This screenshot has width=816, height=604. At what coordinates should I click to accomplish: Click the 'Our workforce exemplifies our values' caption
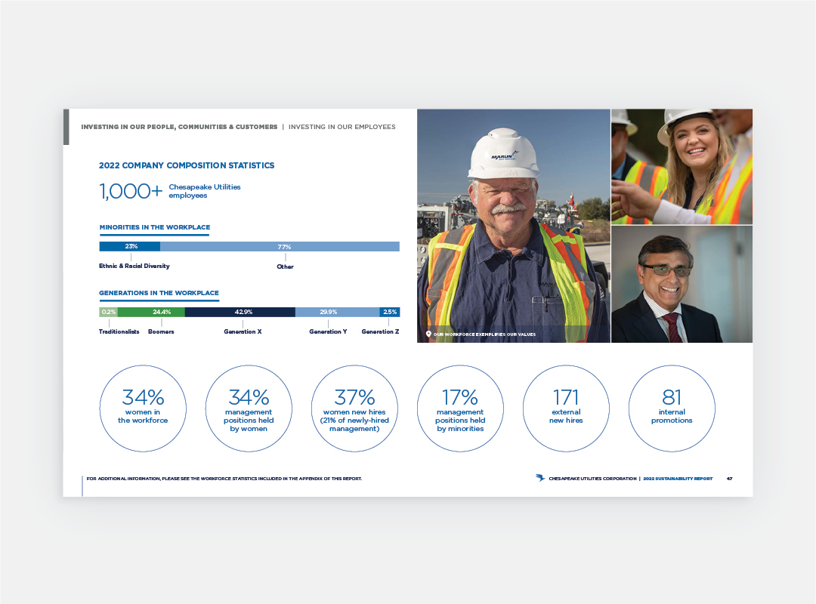coord(484,334)
